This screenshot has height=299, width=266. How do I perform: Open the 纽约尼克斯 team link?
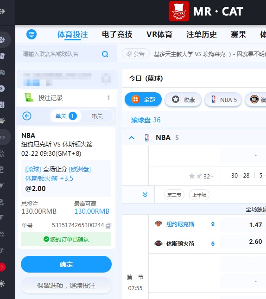click(x=180, y=224)
